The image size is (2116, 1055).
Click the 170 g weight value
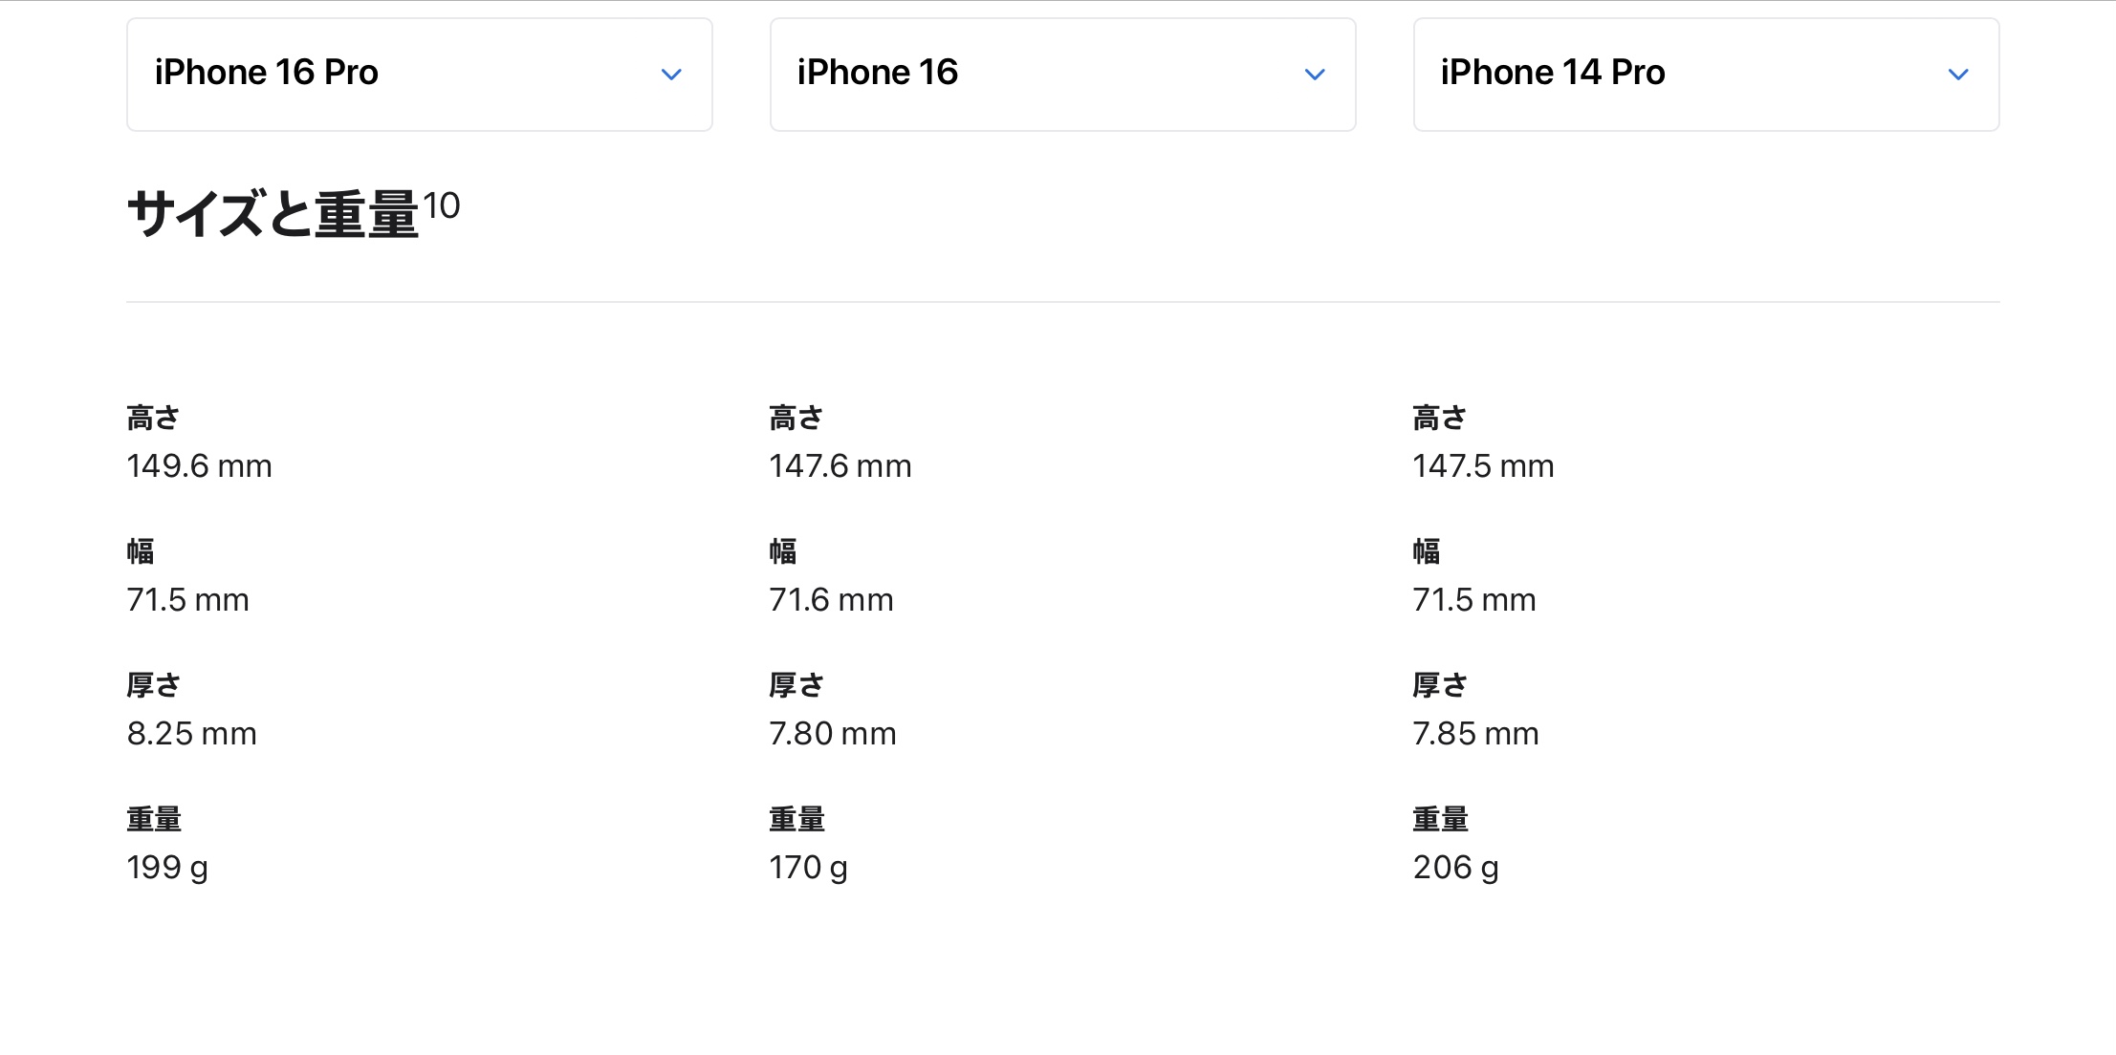coord(808,868)
